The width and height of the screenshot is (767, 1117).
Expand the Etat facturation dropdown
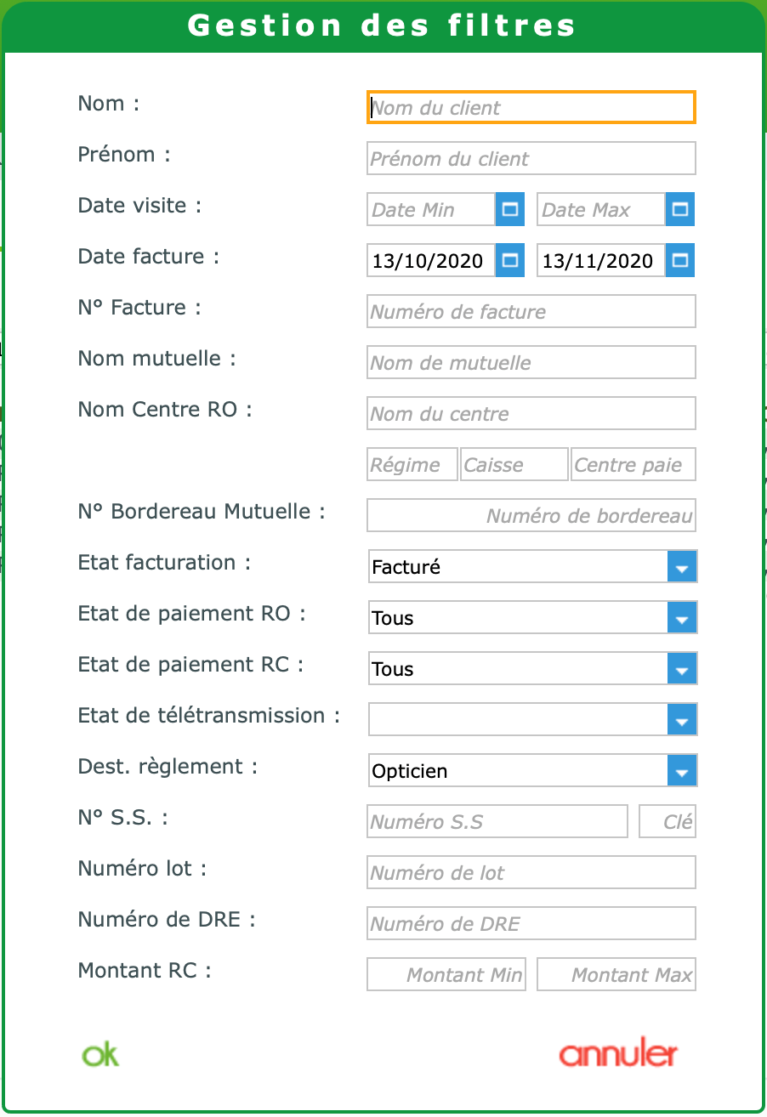coord(681,567)
